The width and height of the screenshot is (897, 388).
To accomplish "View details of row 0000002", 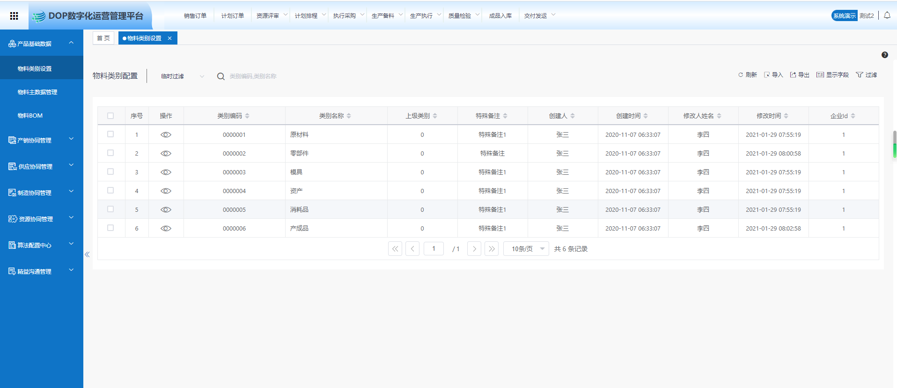I will [166, 153].
